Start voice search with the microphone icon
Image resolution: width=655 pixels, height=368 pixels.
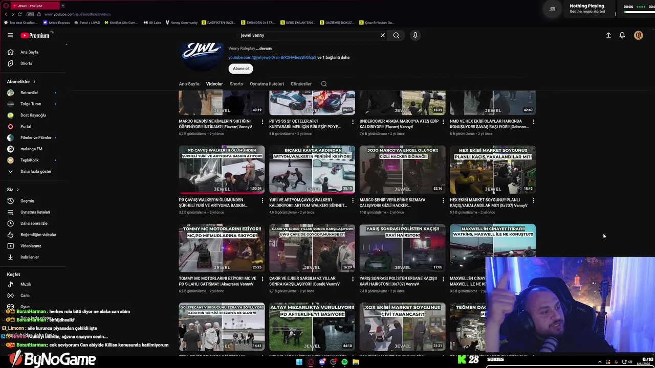[415, 35]
